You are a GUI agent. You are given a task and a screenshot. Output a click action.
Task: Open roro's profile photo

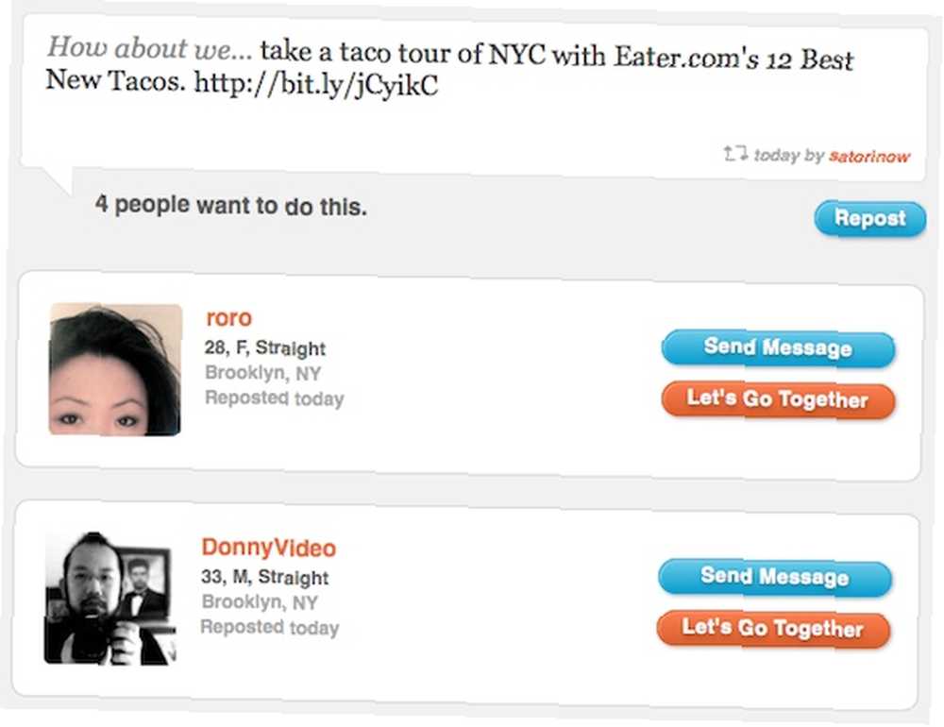coord(115,369)
